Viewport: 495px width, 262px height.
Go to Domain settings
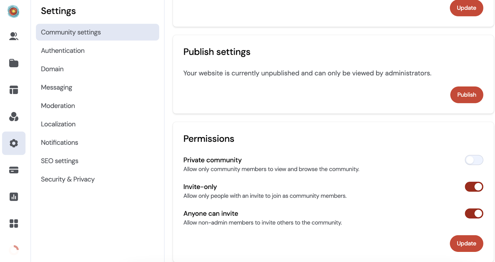point(52,69)
